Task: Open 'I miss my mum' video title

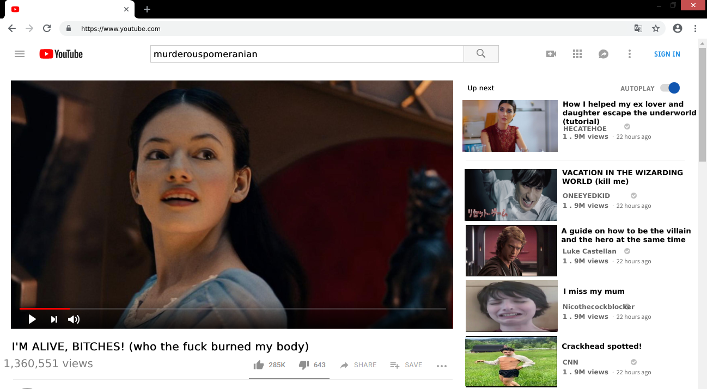Action: pos(594,292)
